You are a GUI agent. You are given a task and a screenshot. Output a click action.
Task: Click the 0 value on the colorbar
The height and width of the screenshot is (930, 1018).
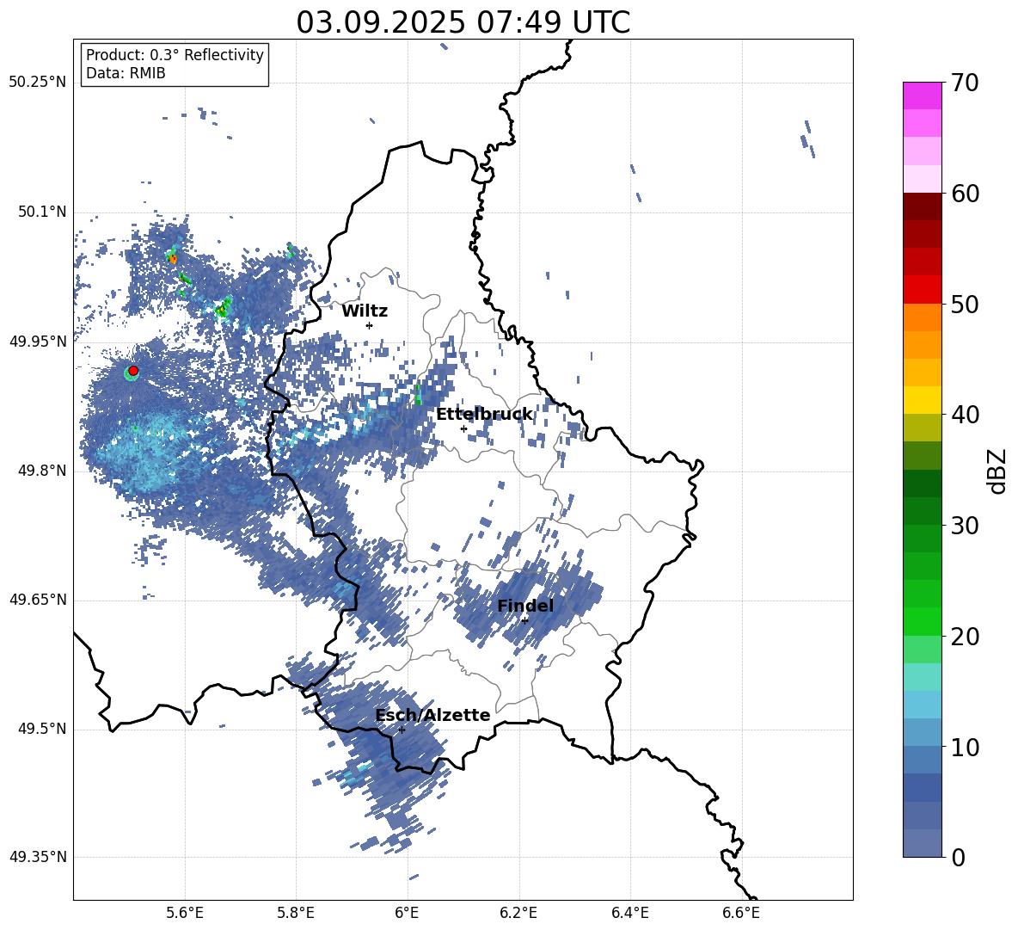958,858
